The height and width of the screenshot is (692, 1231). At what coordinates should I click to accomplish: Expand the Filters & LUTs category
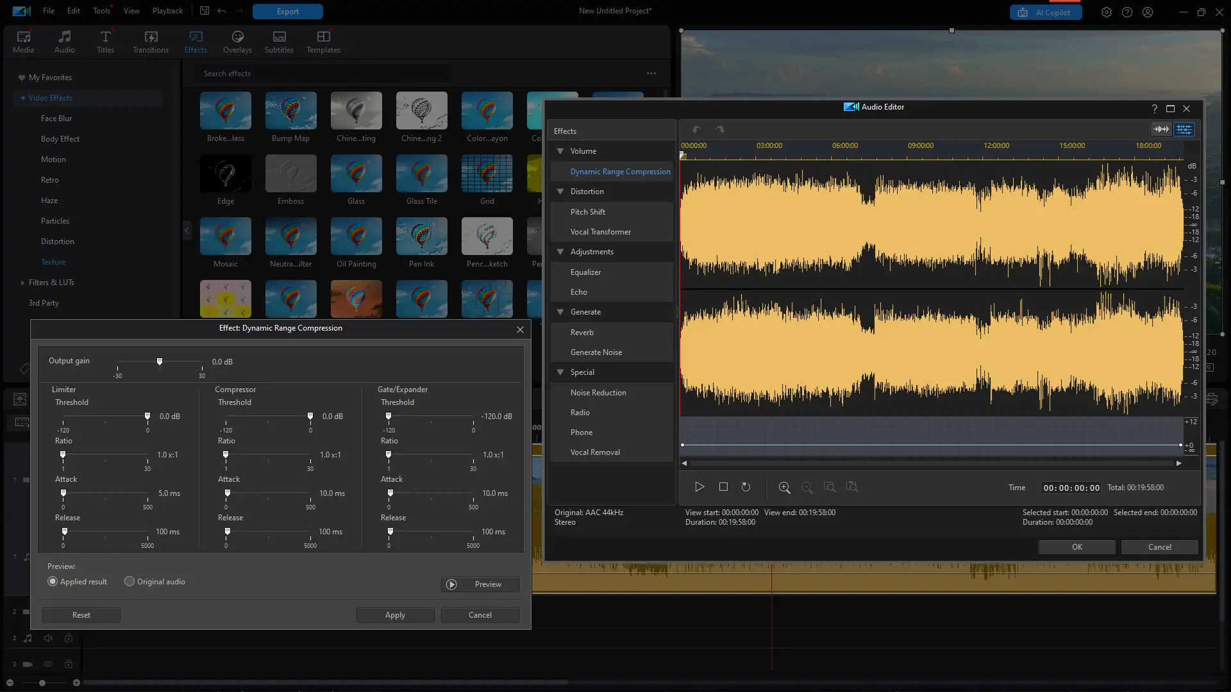pos(23,283)
